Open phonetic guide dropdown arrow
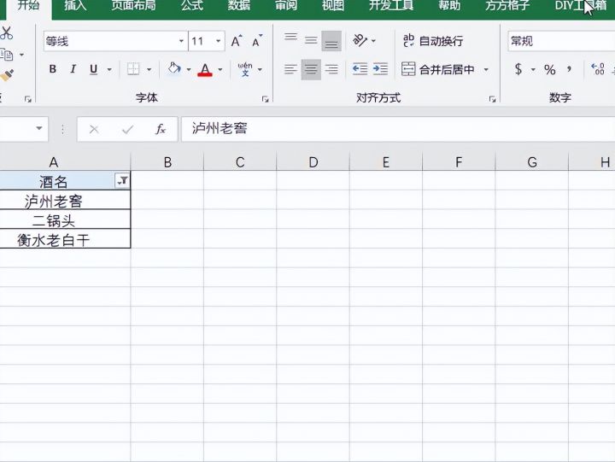 [260, 70]
